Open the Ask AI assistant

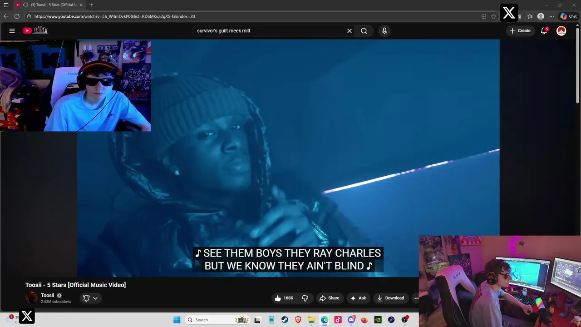[x=358, y=298]
